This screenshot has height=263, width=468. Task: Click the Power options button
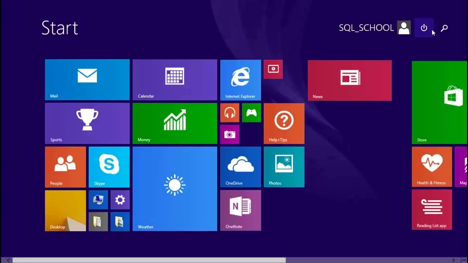[x=424, y=28]
